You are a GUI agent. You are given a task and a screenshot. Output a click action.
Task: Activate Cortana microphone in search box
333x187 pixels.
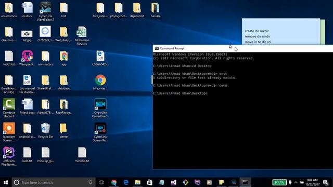click(x=91, y=182)
